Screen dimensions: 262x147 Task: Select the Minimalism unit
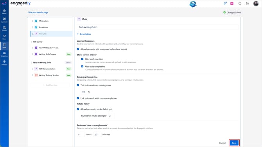[51, 21]
